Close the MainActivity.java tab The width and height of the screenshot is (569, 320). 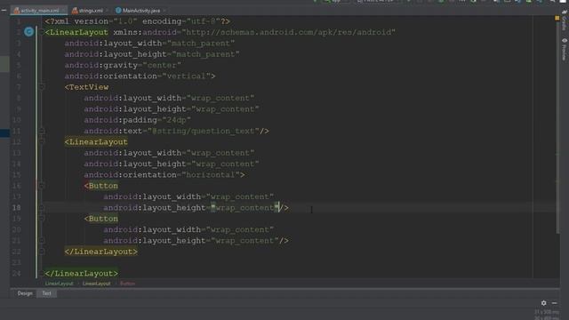164,11
